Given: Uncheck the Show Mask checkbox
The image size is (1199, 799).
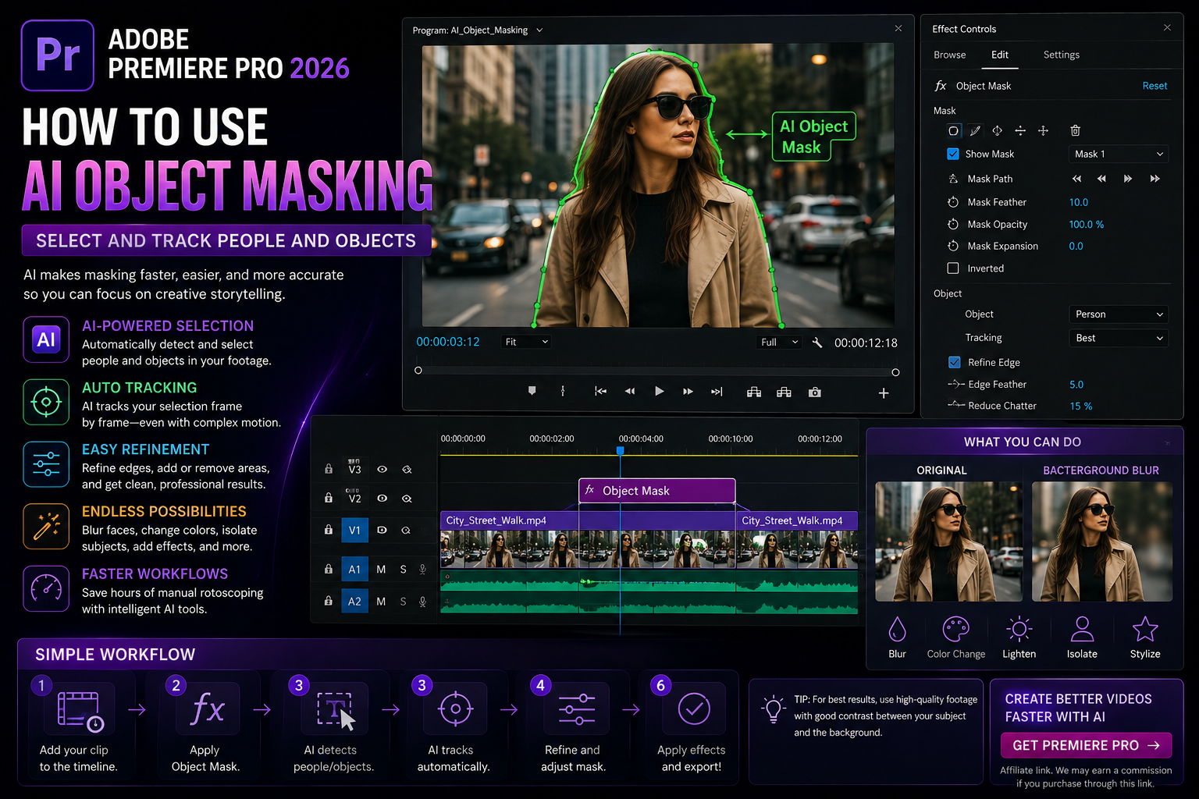Looking at the screenshot, I should click(x=953, y=154).
